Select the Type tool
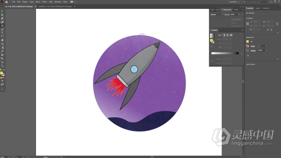 pyautogui.click(x=2, y=33)
